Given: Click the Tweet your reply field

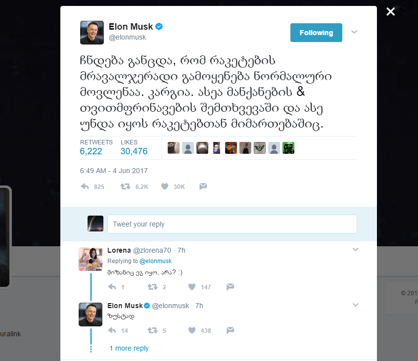Looking at the screenshot, I should tap(232, 224).
